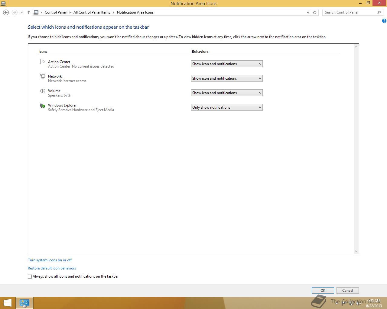Go up one level with the Up arrow

[29, 12]
